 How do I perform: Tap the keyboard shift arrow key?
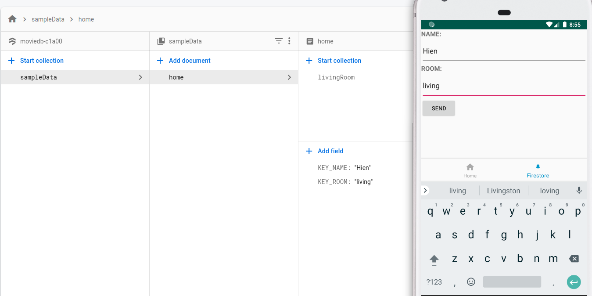pyautogui.click(x=434, y=259)
